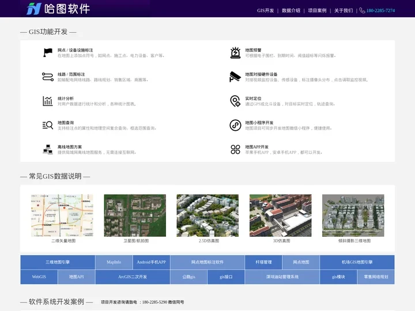415x311 pixels.
Task: Click the 机场GIS地图引擎 tile
Action: 357,262
